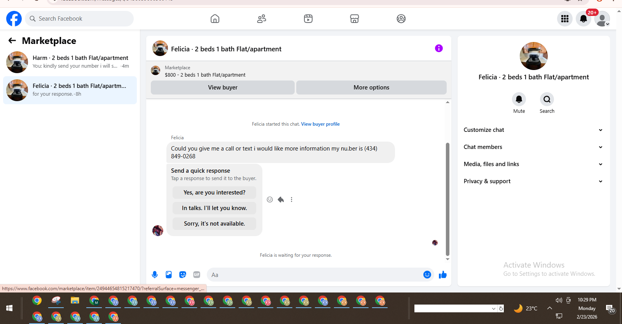622x324 pixels.
Task: Open the Marketplace storefront icon
Action: 355,19
